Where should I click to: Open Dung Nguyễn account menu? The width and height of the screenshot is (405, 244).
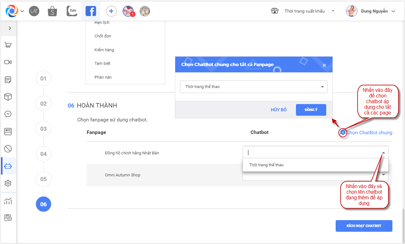tap(371, 11)
